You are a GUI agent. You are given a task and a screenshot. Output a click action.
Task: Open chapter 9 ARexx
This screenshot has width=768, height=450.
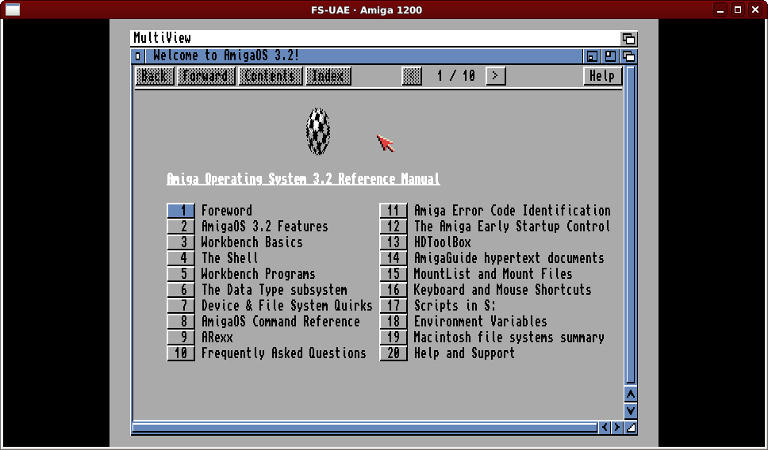(x=181, y=337)
